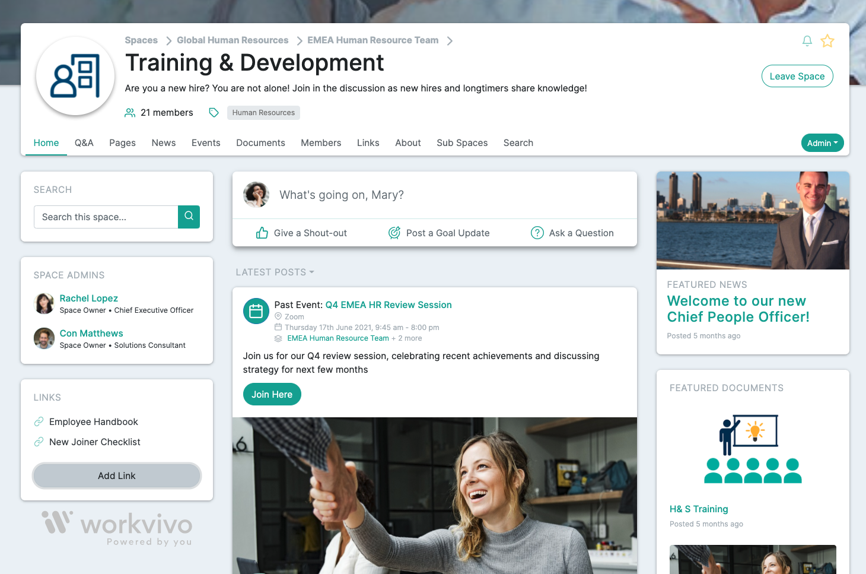
Task: Open Global Human Resources breadcrumb
Action: tap(233, 40)
